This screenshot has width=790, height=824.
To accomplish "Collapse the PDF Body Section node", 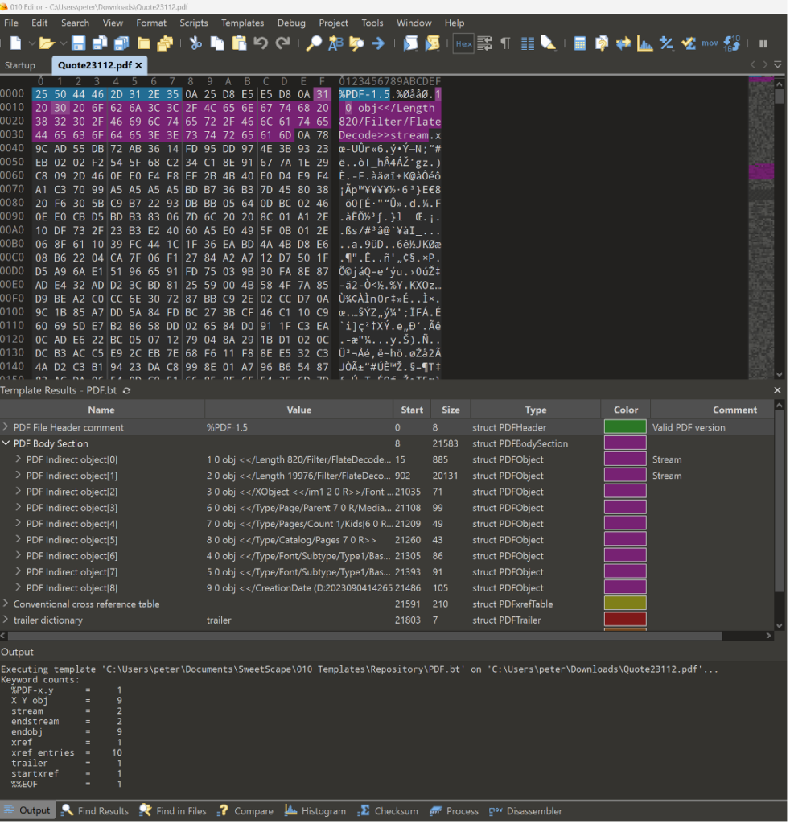I will 6,443.
